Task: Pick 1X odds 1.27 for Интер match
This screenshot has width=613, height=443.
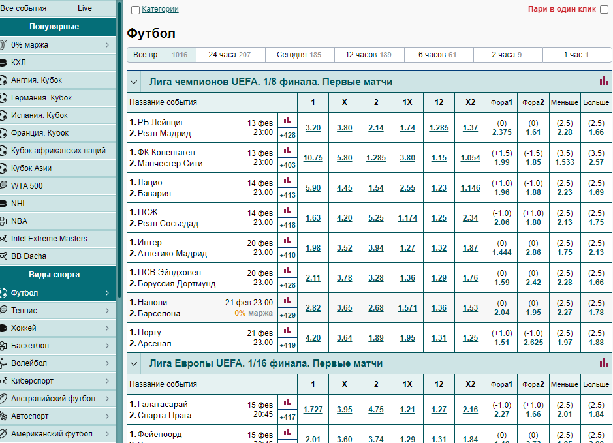Action: click(407, 248)
